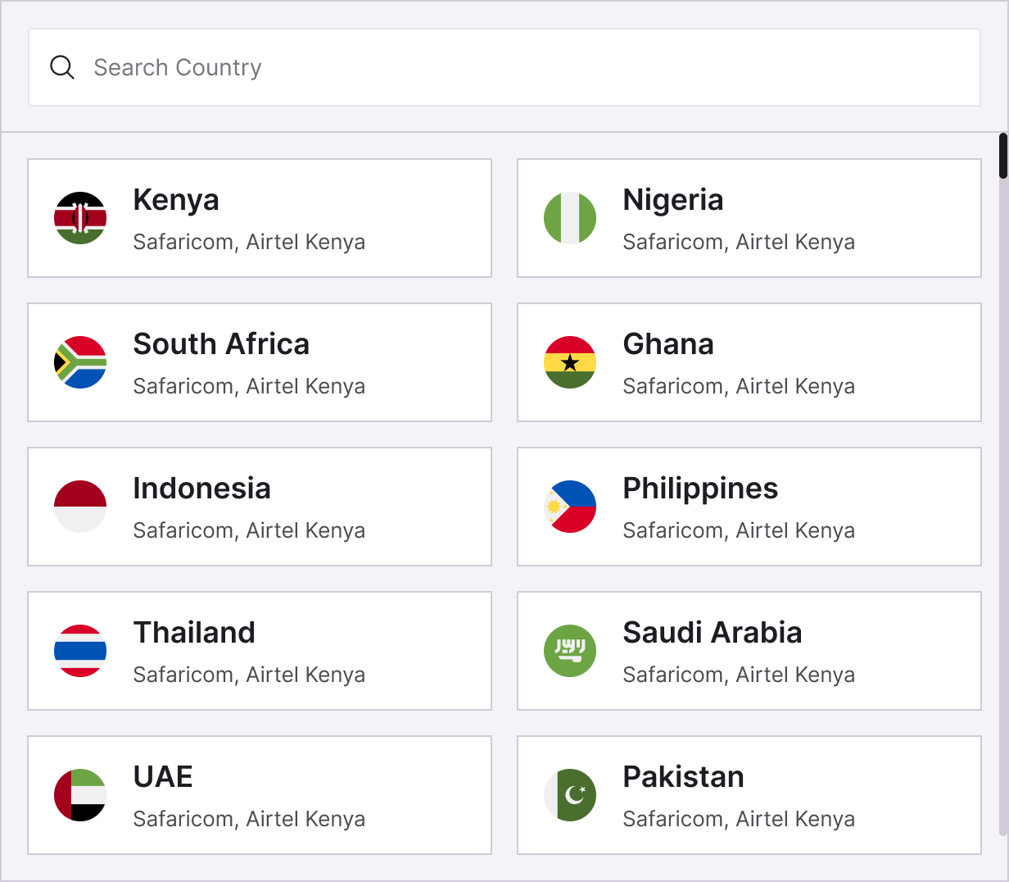The image size is (1009, 882).
Task: Click the carrier text under Thailand
Action: (x=249, y=675)
